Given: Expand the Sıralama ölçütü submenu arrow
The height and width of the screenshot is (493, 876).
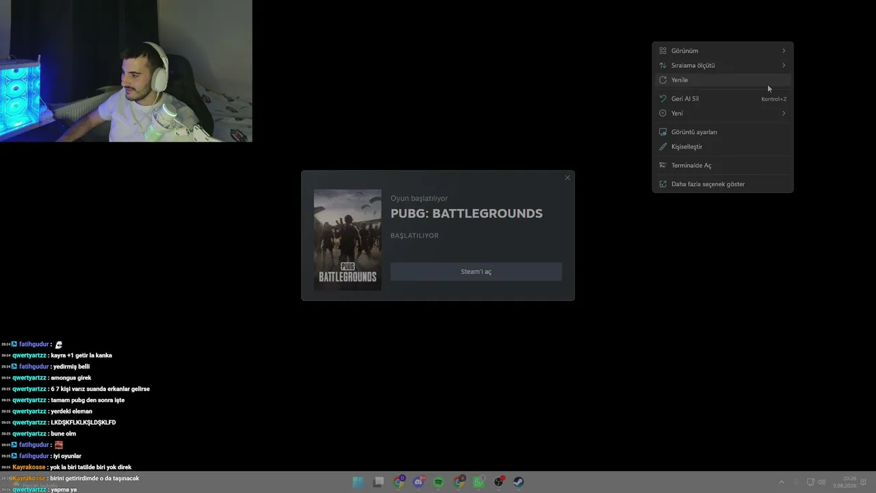Looking at the screenshot, I should click(784, 65).
